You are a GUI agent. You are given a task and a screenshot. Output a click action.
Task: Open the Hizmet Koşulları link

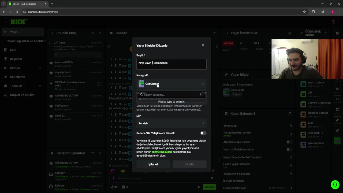pyautogui.click(x=162, y=152)
